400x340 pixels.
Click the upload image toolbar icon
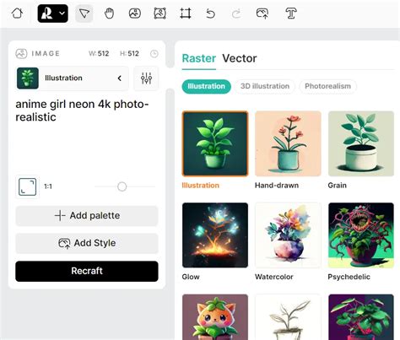point(262,13)
